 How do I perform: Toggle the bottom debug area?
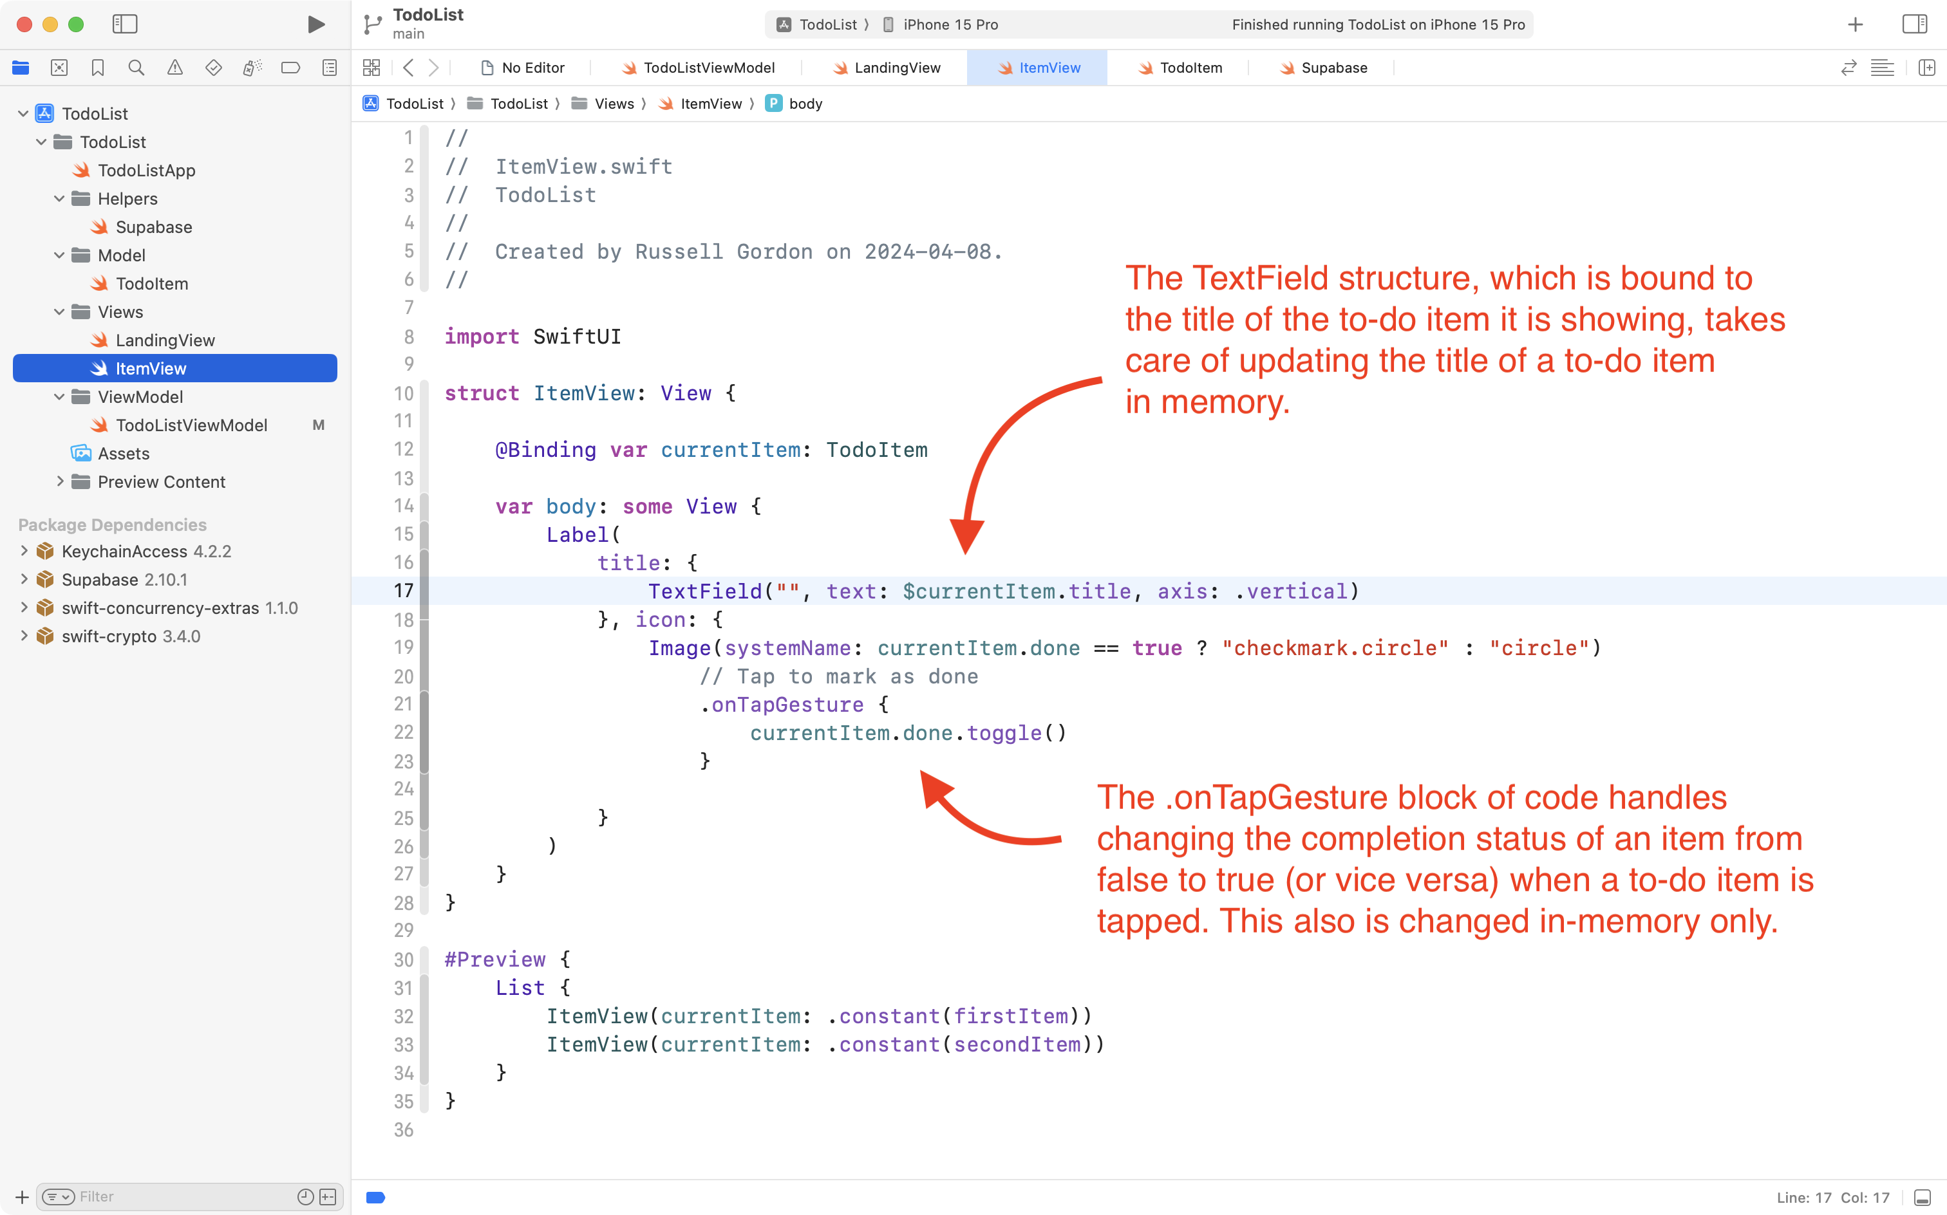(1922, 1198)
